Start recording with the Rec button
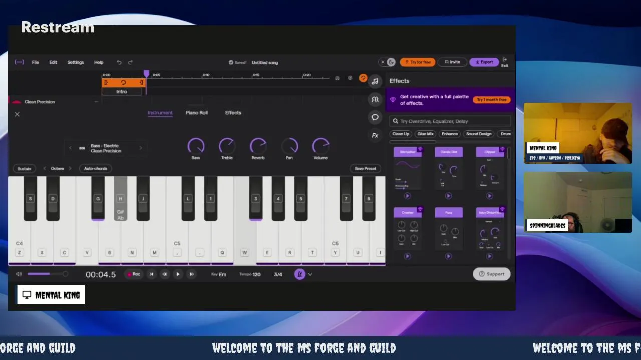The height and width of the screenshot is (360, 641). pos(134,274)
